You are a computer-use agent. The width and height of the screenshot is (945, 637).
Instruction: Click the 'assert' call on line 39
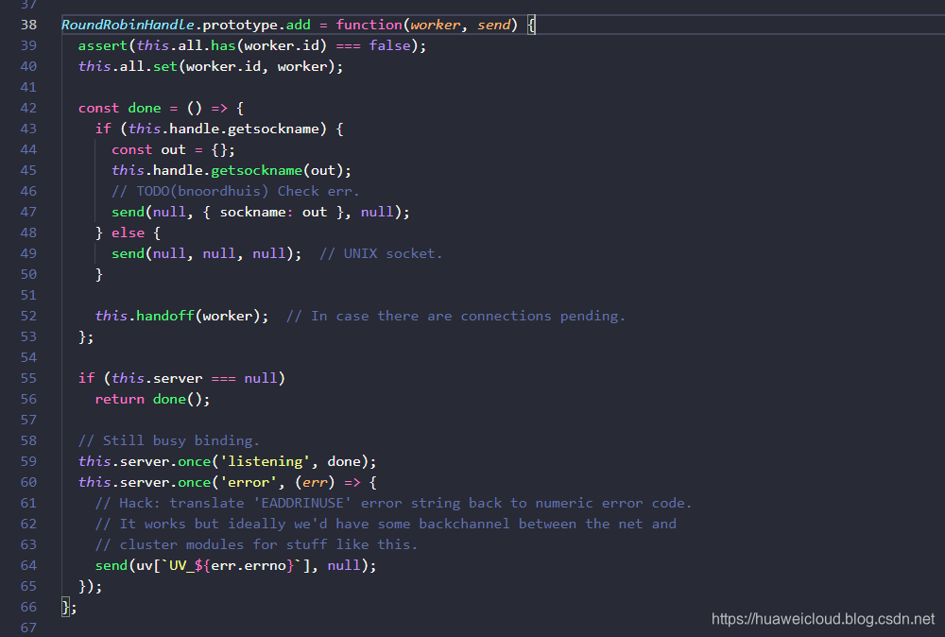pos(103,45)
